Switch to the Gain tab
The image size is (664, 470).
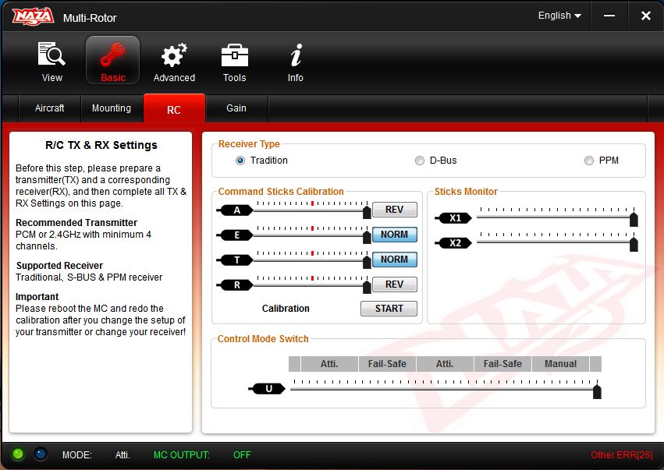(236, 108)
